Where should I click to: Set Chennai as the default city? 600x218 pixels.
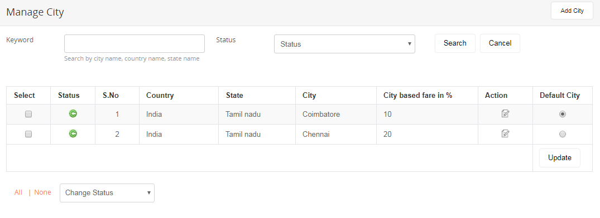coord(562,134)
